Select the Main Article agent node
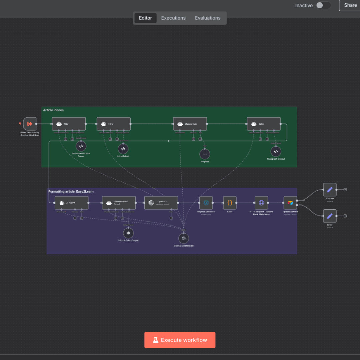Image resolution: width=360 pixels, height=360 pixels. click(190, 124)
